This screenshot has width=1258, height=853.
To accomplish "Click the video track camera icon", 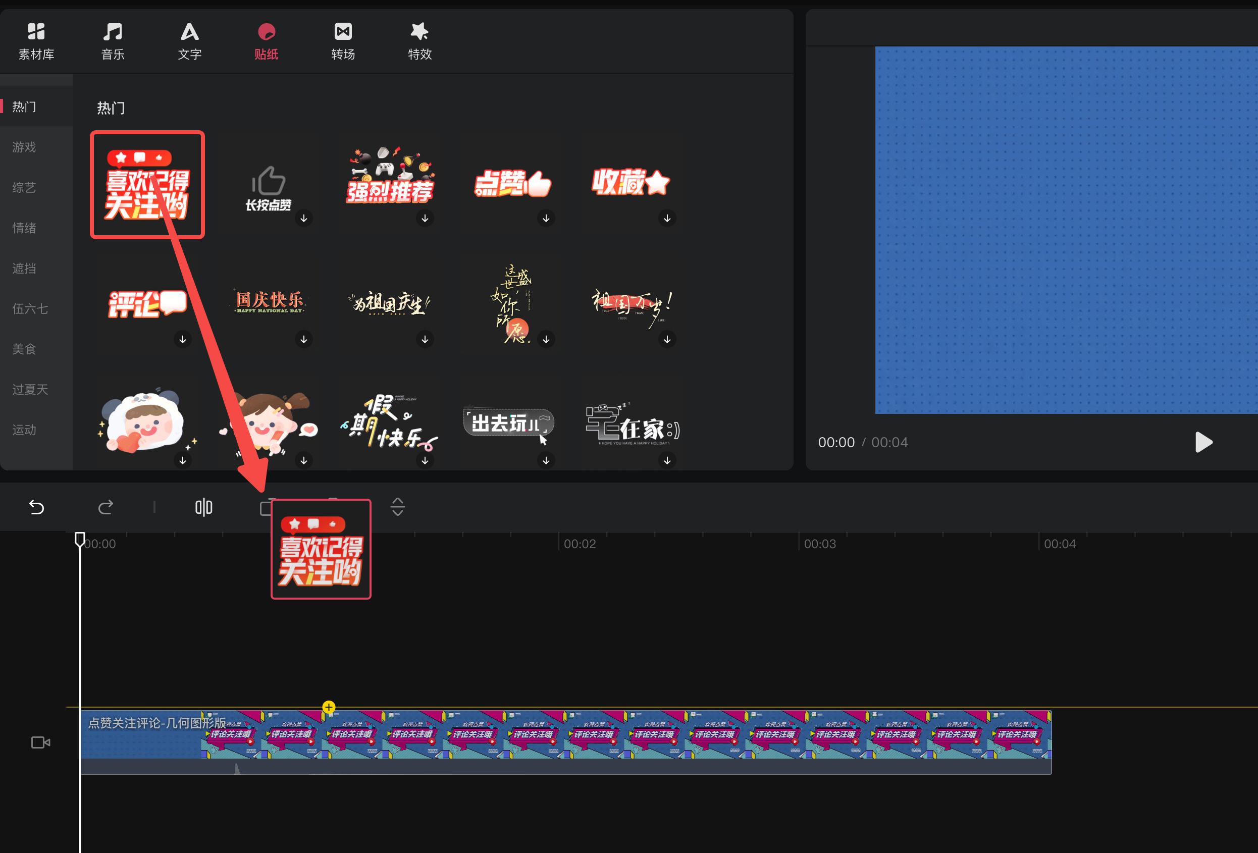I will 40,742.
